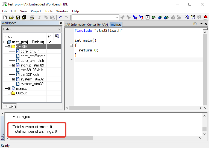Click the New Document toolbar icon
The image size is (209, 148).
click(5, 18)
